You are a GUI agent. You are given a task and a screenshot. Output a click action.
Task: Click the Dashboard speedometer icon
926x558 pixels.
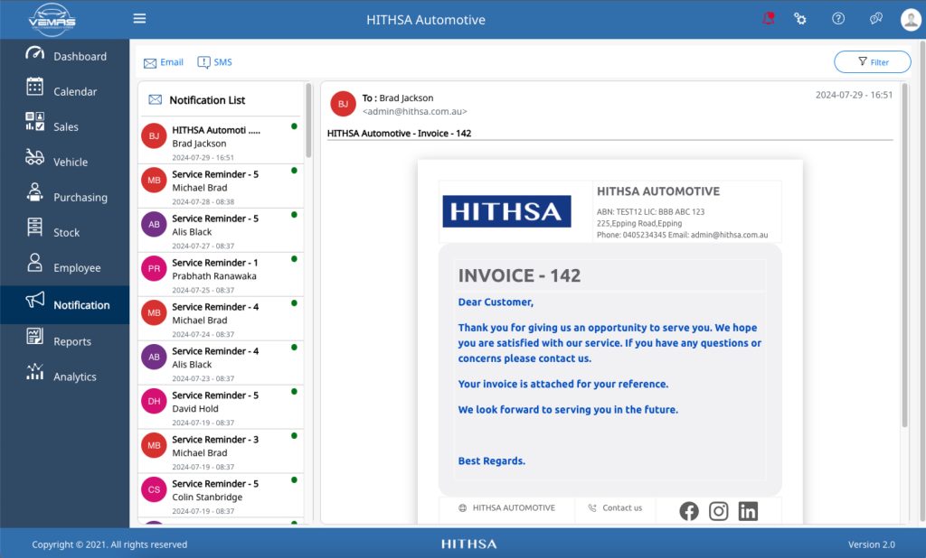coord(35,53)
